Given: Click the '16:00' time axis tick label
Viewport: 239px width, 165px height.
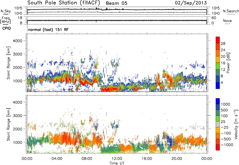Looking at the screenshot, I should coord(147,159).
